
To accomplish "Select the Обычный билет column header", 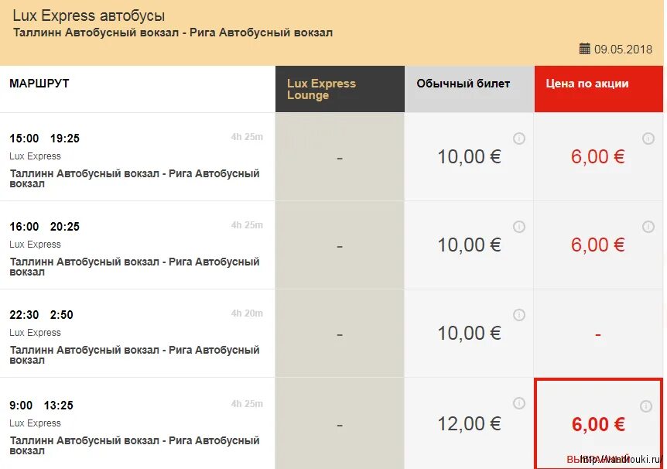I will (470, 89).
